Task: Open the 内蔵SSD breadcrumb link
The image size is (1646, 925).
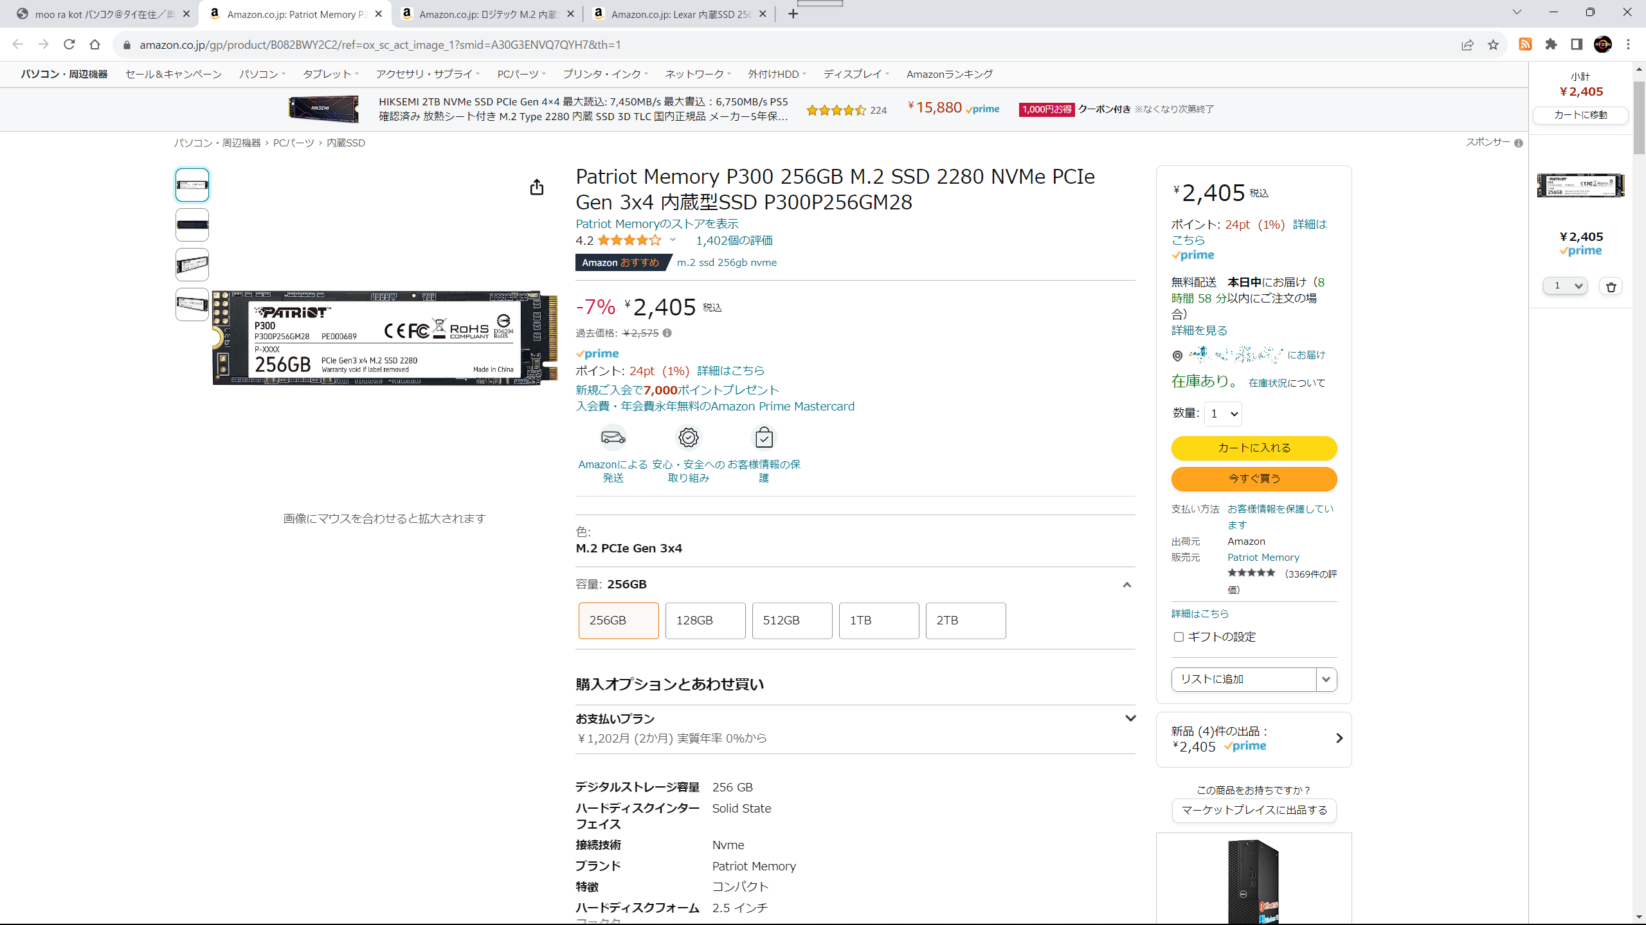Action: coord(346,143)
